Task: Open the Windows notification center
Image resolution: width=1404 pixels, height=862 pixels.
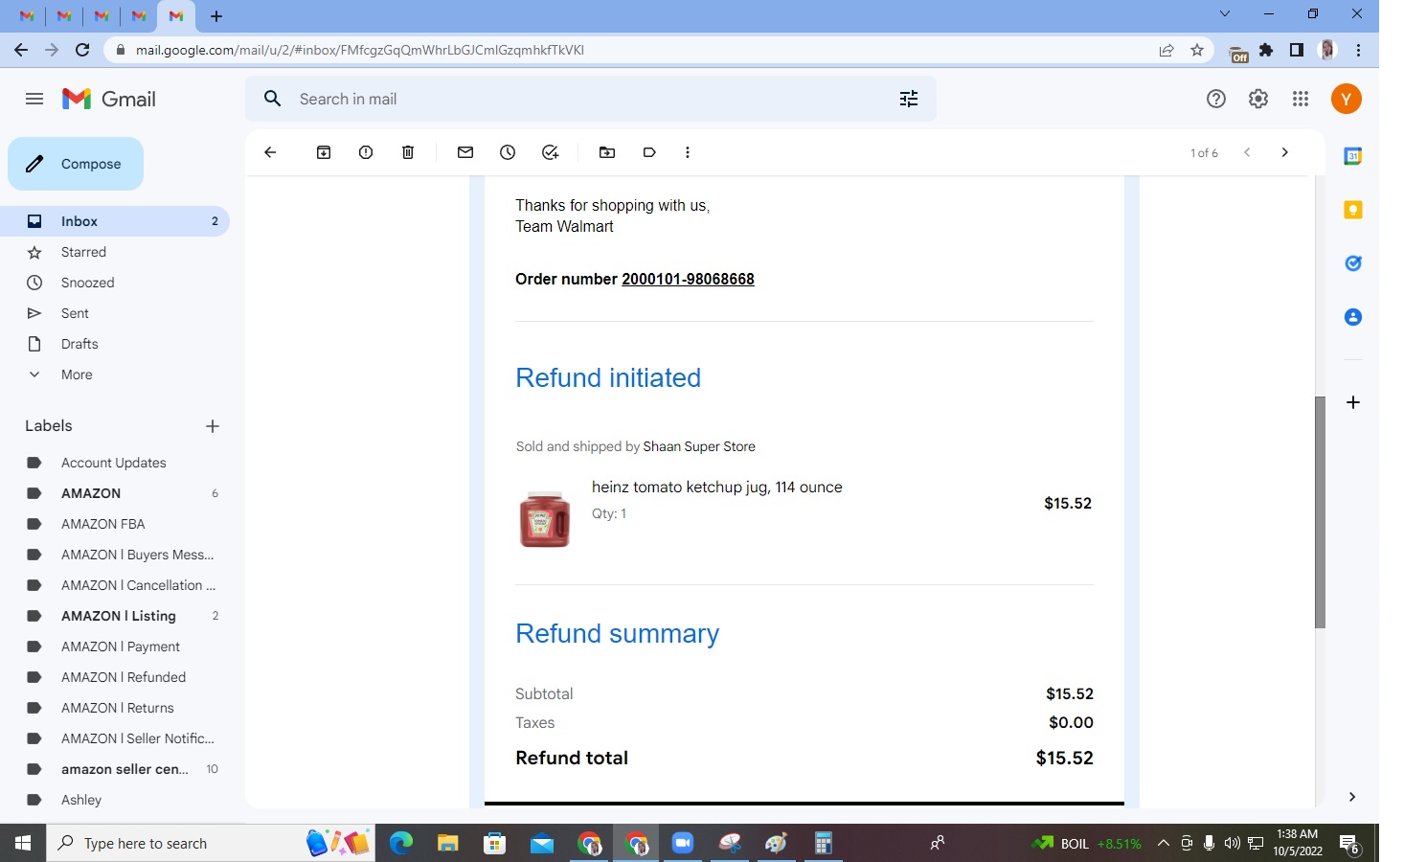Action: [x=1350, y=844]
